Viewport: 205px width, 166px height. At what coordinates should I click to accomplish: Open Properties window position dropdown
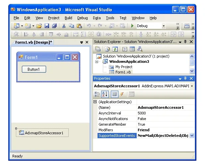coord(180,79)
